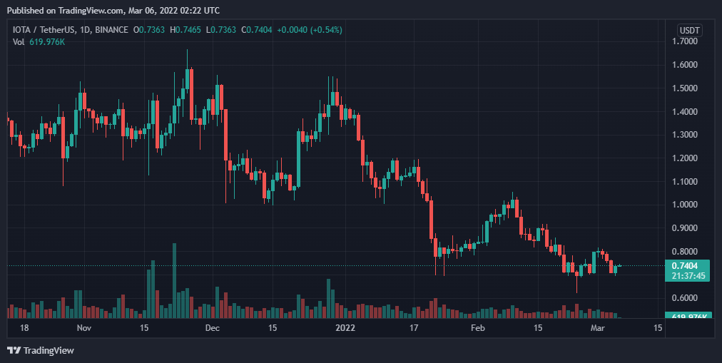
Task: Click the TradingView logo icon
Action: tap(14, 350)
